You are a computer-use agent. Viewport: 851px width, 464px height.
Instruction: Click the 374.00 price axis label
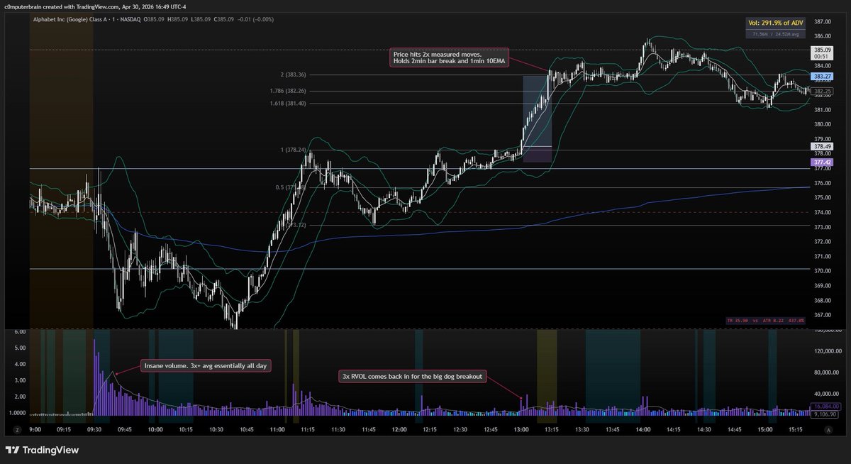coord(821,212)
